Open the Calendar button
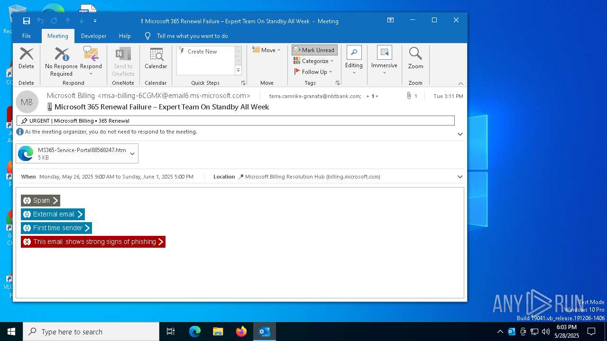The width and height of the screenshot is (607, 341). 156,59
